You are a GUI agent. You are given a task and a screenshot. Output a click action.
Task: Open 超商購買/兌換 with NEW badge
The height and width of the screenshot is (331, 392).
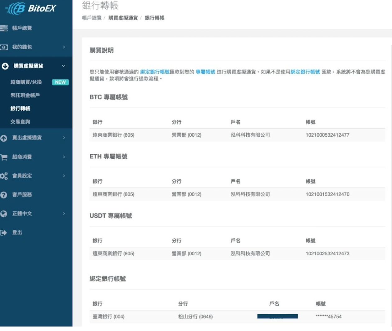point(26,82)
